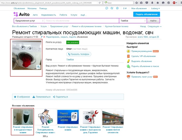Screen dimensions: 182x140
Task: Open the Предложения услуг category dropdown
Action: (x=29, y=21)
